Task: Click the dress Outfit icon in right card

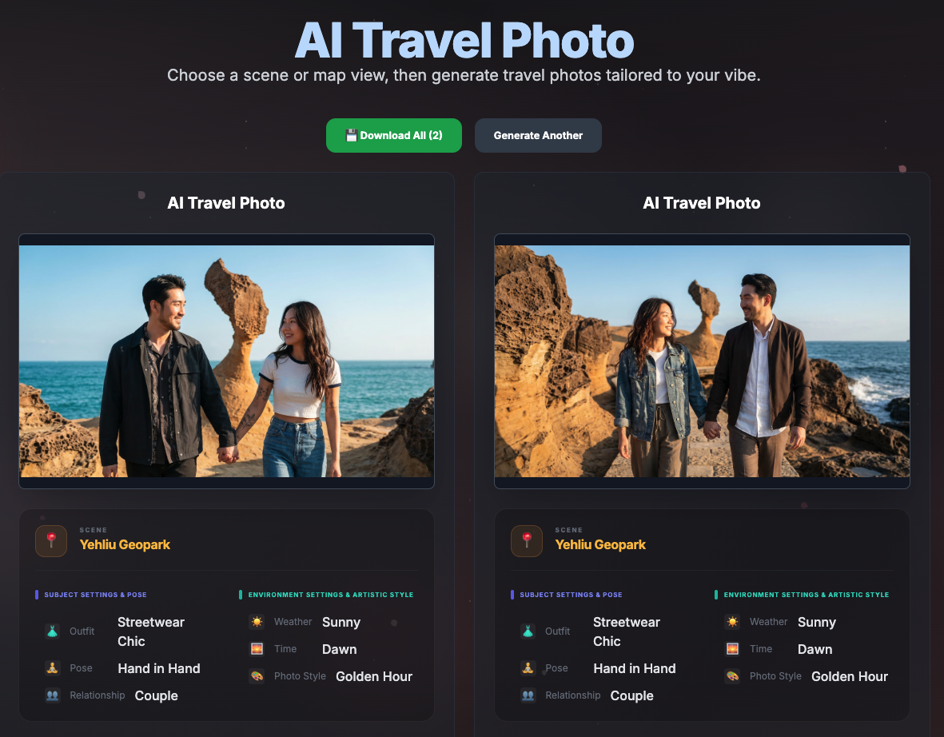Action: coord(528,631)
